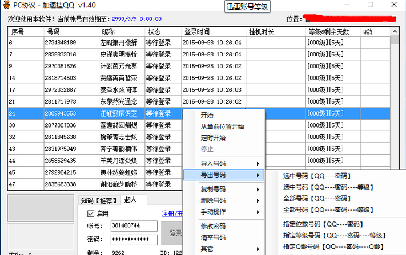Select 修改密码 menu item
Viewport: 406px width, 255px height.
tap(213, 226)
